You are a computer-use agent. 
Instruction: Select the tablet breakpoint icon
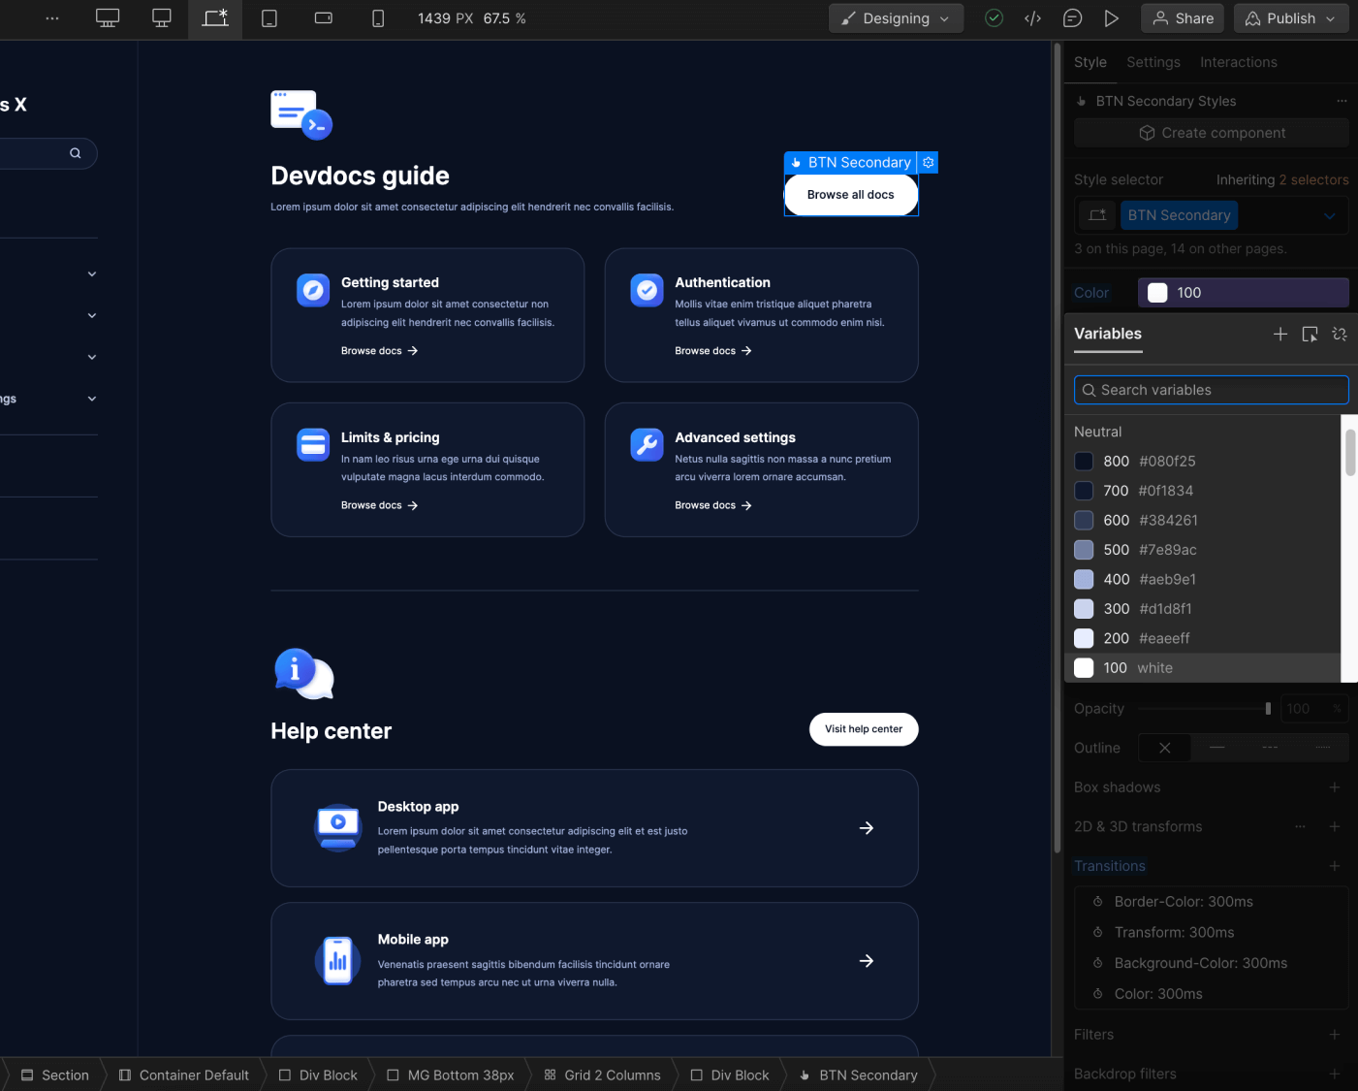[x=268, y=17]
